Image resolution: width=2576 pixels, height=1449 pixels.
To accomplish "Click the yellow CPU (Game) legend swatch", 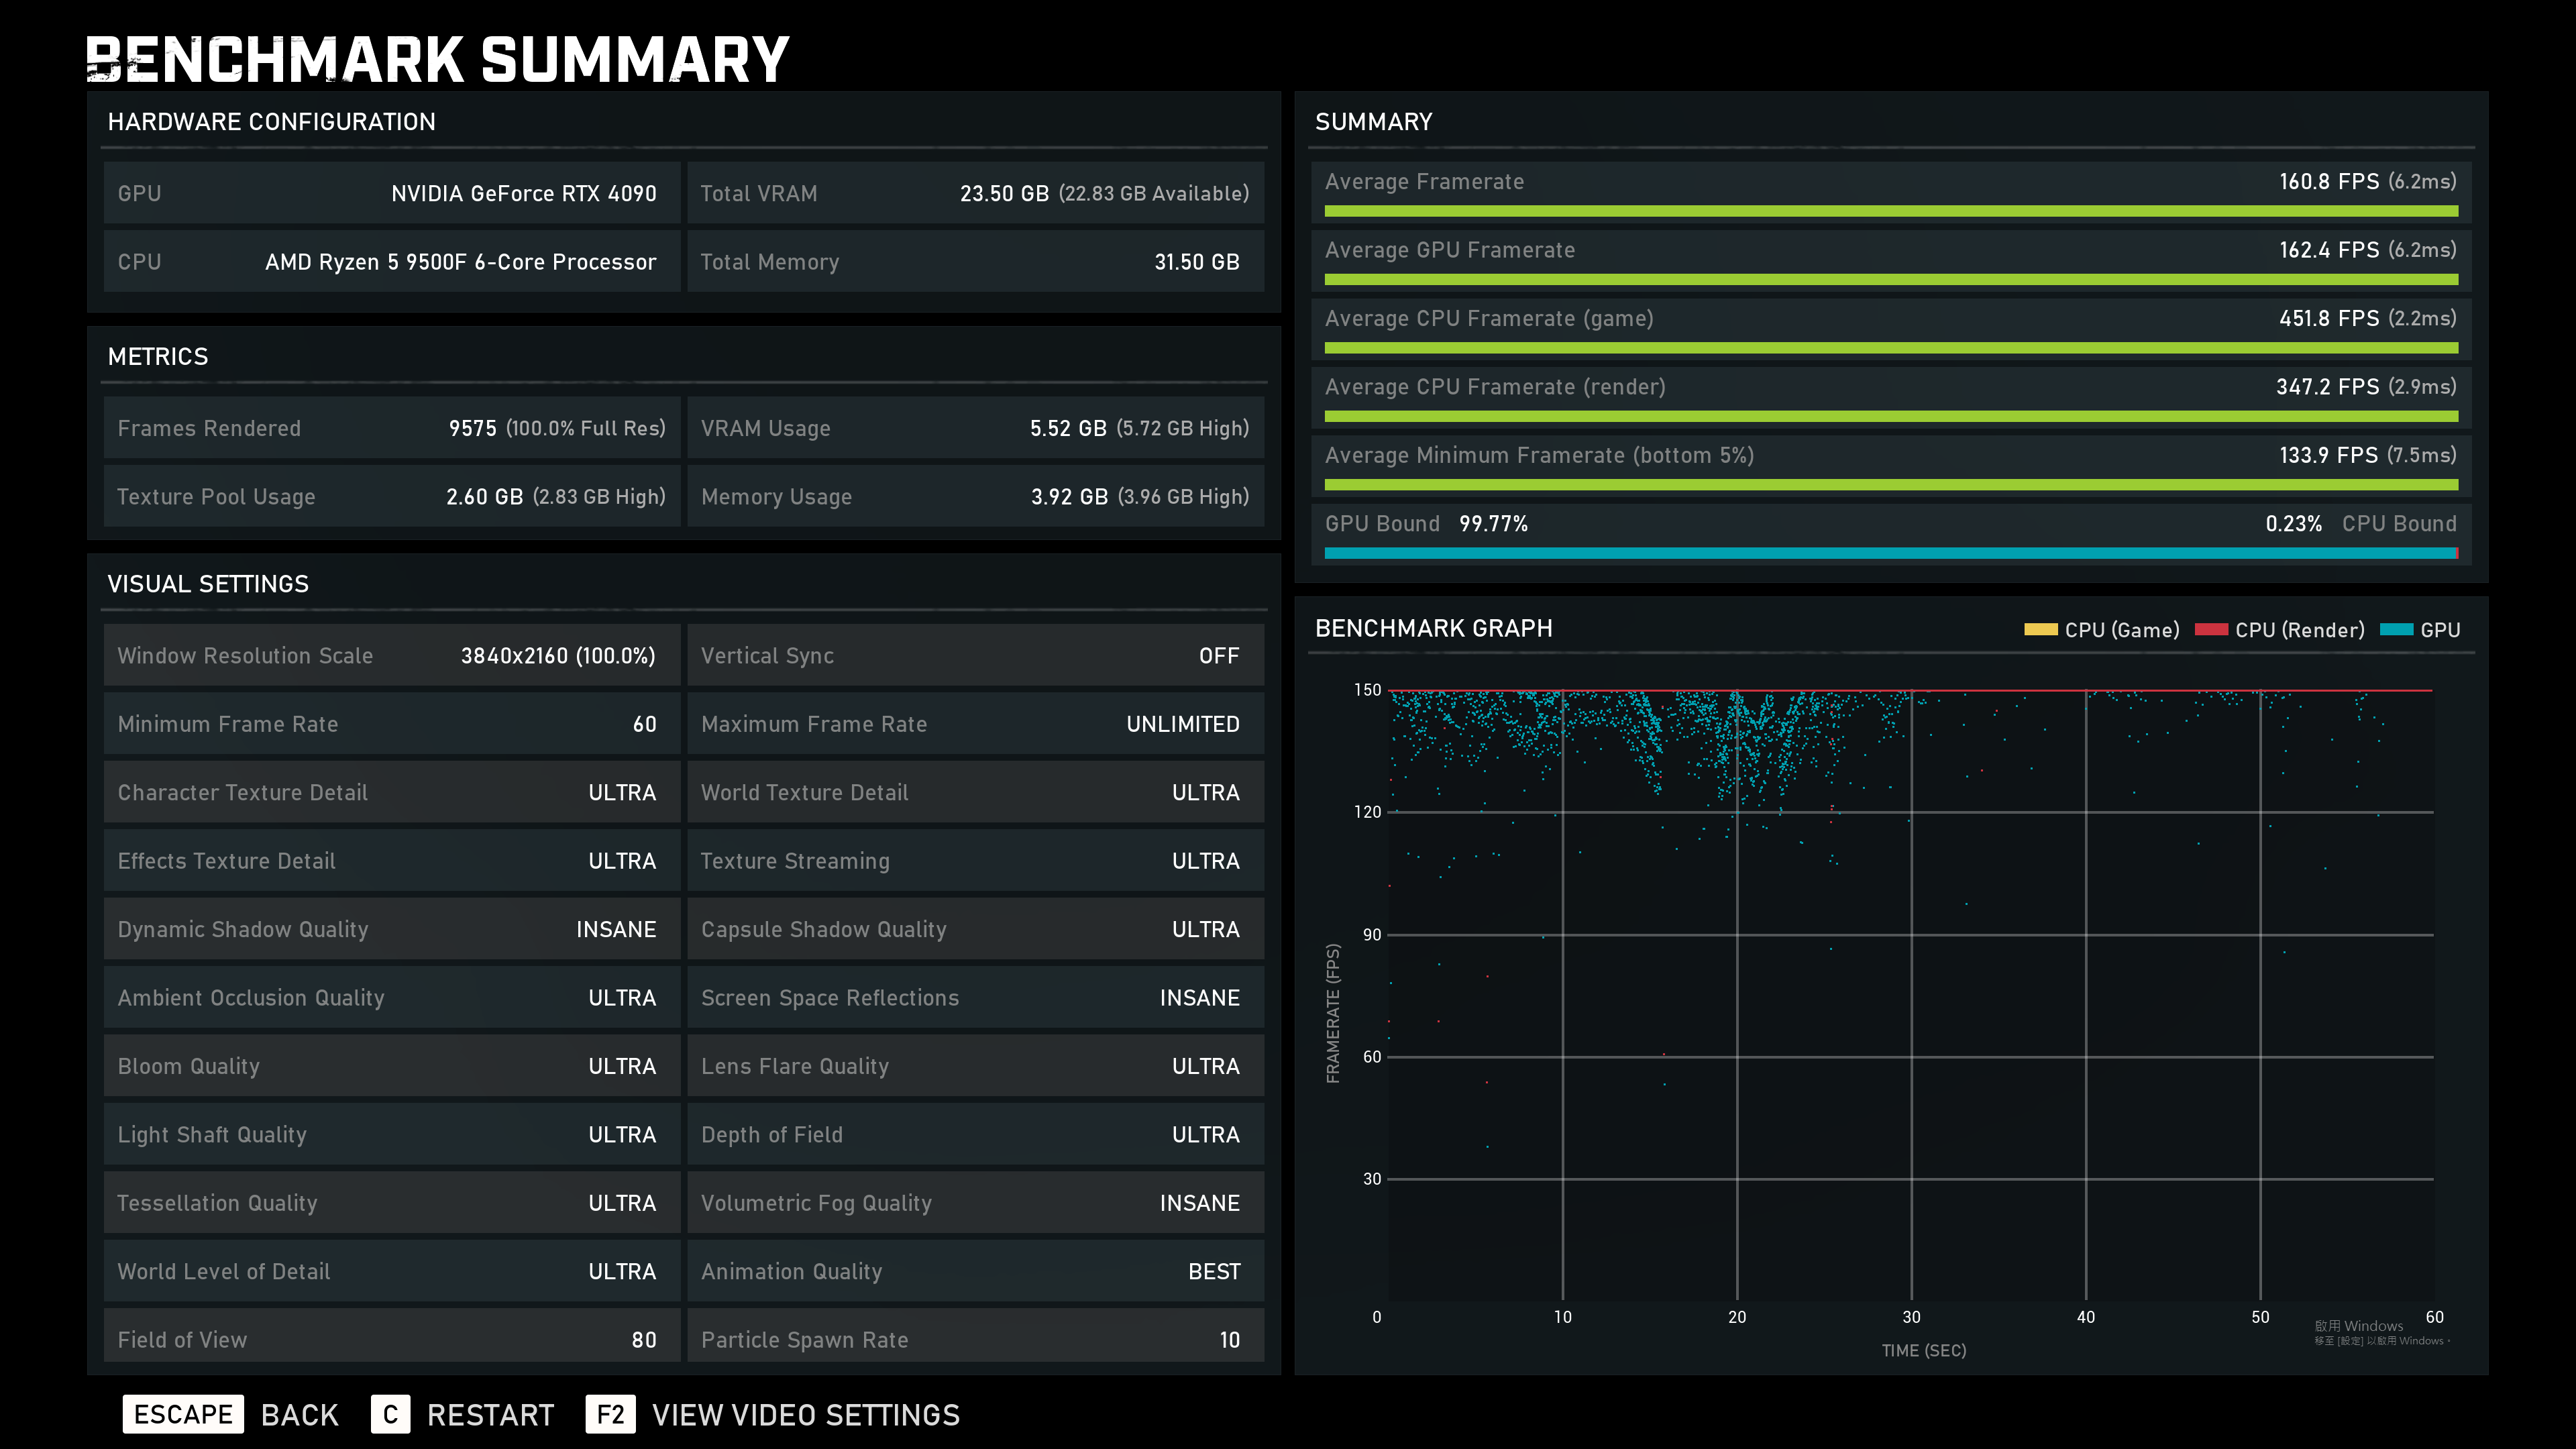I will click(2040, 630).
